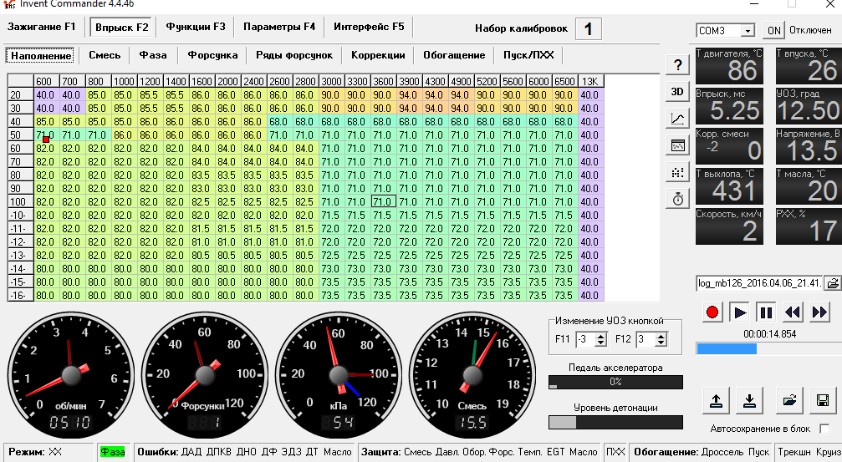Select the 71.0 cell at 3600 column
This screenshot has width=842, height=462.
384,201
